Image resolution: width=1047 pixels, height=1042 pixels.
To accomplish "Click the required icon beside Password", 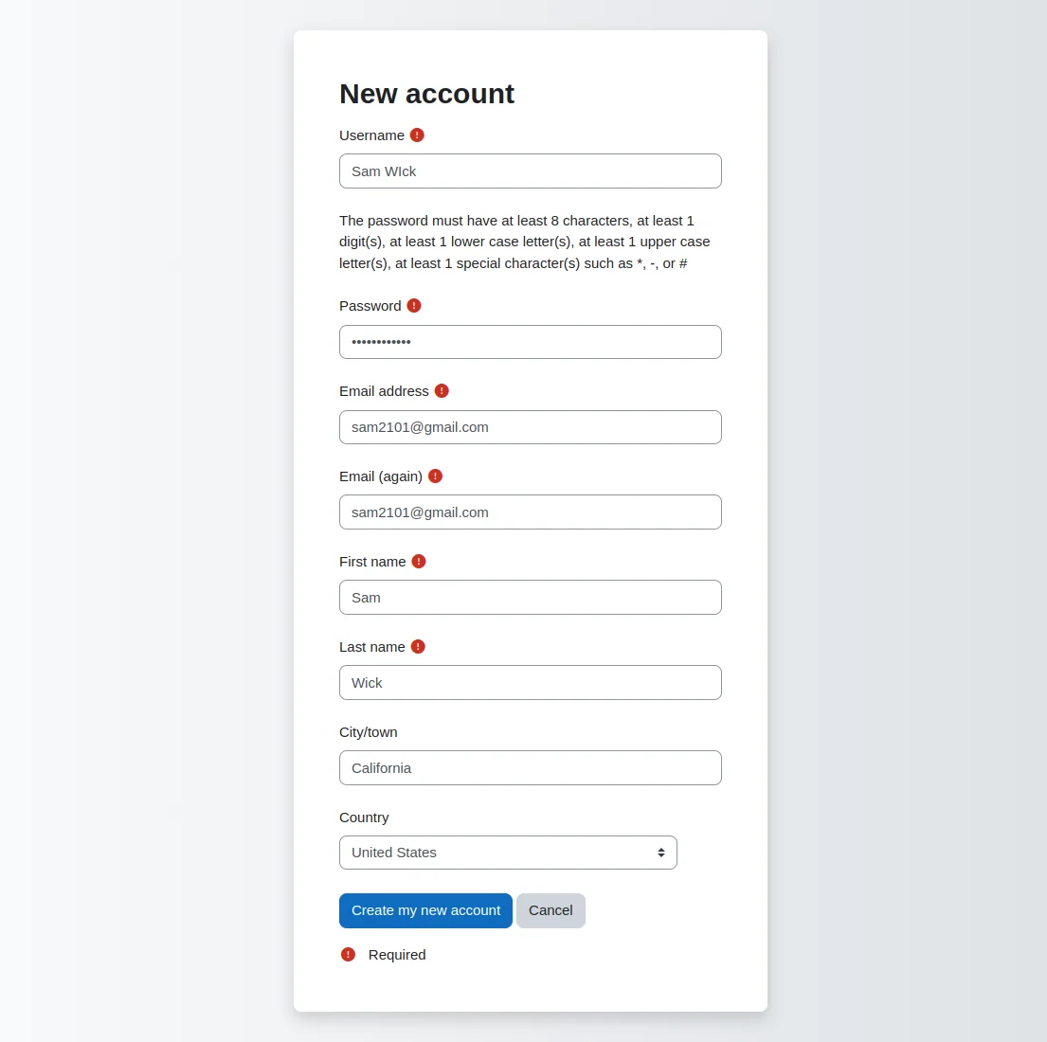I will click(413, 305).
